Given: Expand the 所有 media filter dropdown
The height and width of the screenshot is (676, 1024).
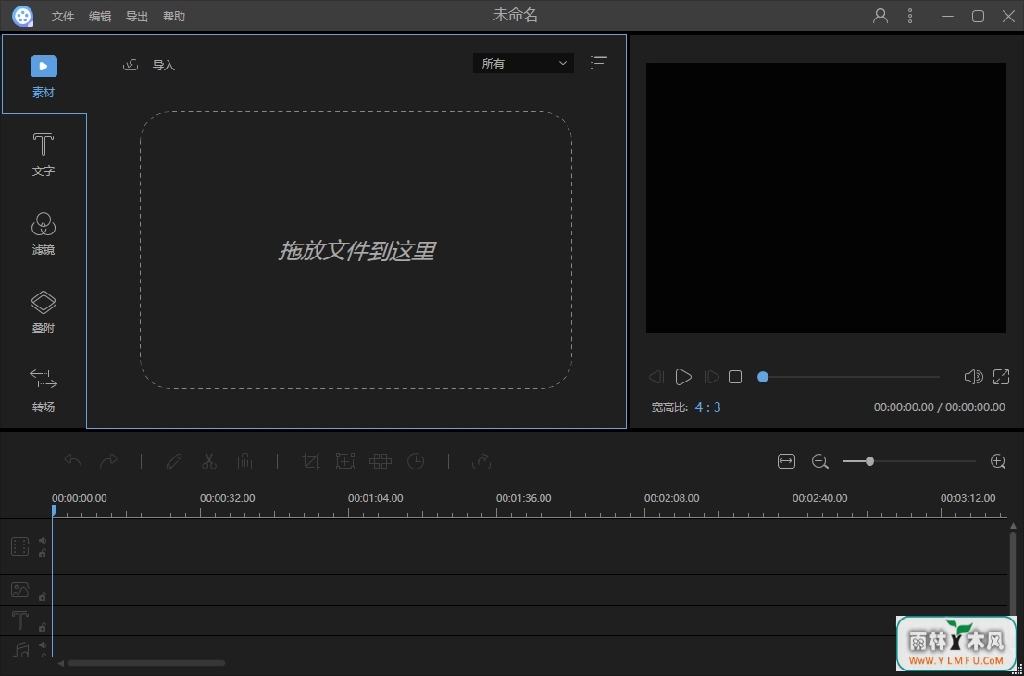Looking at the screenshot, I should coord(523,63).
